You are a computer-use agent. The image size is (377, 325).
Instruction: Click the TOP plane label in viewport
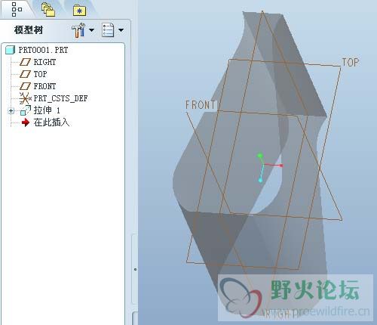tap(351, 63)
